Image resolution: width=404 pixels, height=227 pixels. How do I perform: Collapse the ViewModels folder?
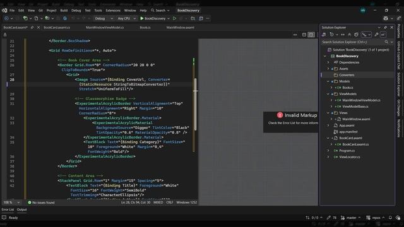click(x=328, y=94)
